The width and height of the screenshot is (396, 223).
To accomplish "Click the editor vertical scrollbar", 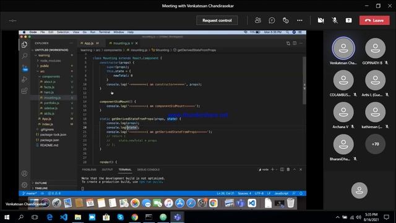I will pyautogui.click(x=304, y=81).
